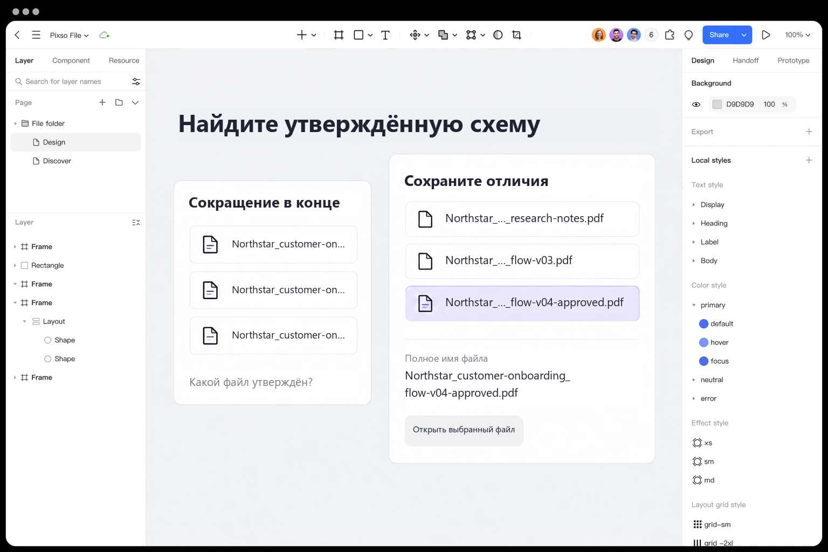Collapse all layers icon in Layer section
Screen dimensions: 828x552
point(136,222)
